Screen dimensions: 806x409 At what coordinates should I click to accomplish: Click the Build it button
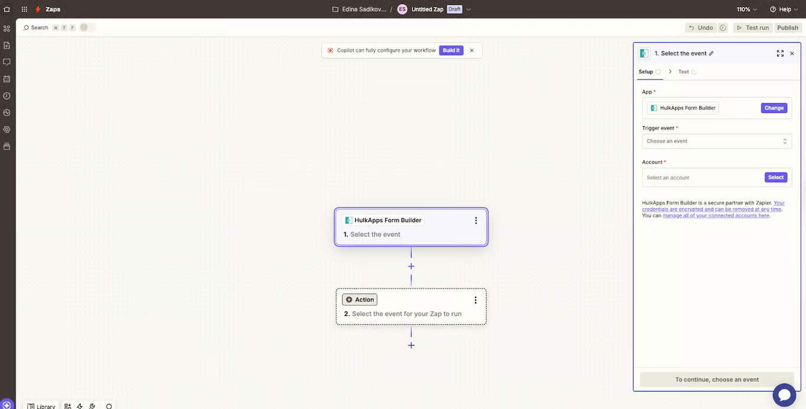pos(451,51)
